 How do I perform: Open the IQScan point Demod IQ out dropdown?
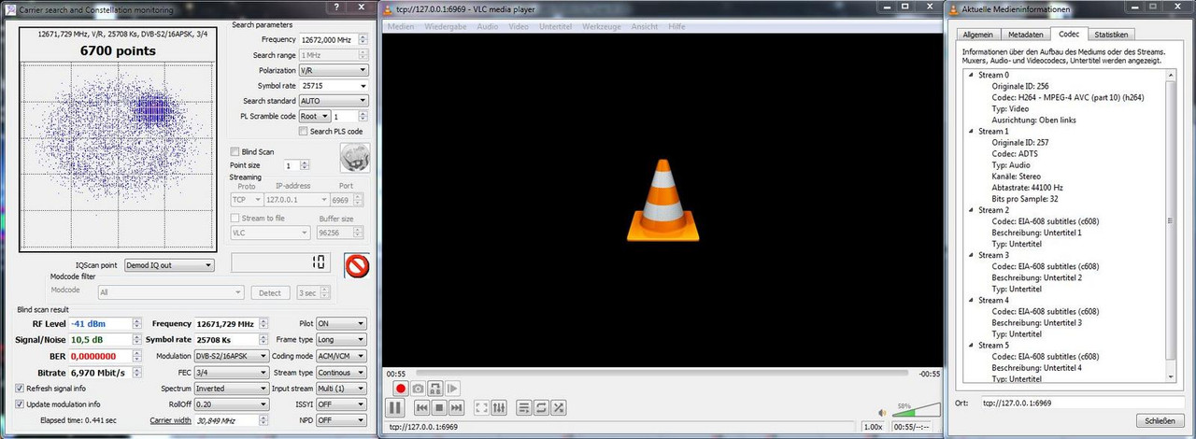pos(169,265)
